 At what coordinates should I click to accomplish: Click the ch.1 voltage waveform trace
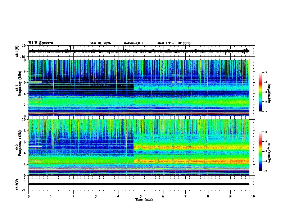tap(139, 51)
